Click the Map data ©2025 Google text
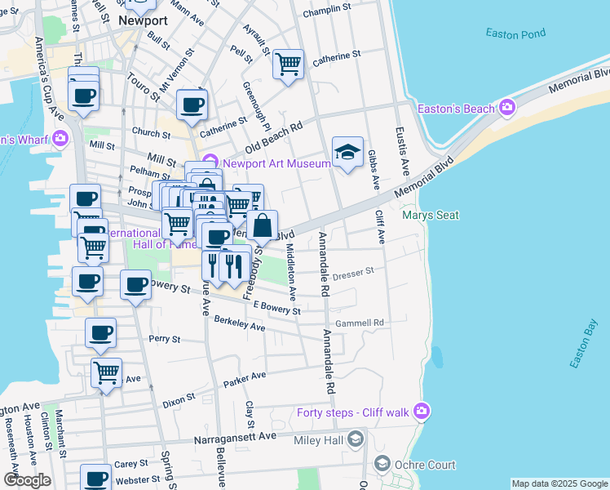610x490 pixels. click(x=559, y=483)
